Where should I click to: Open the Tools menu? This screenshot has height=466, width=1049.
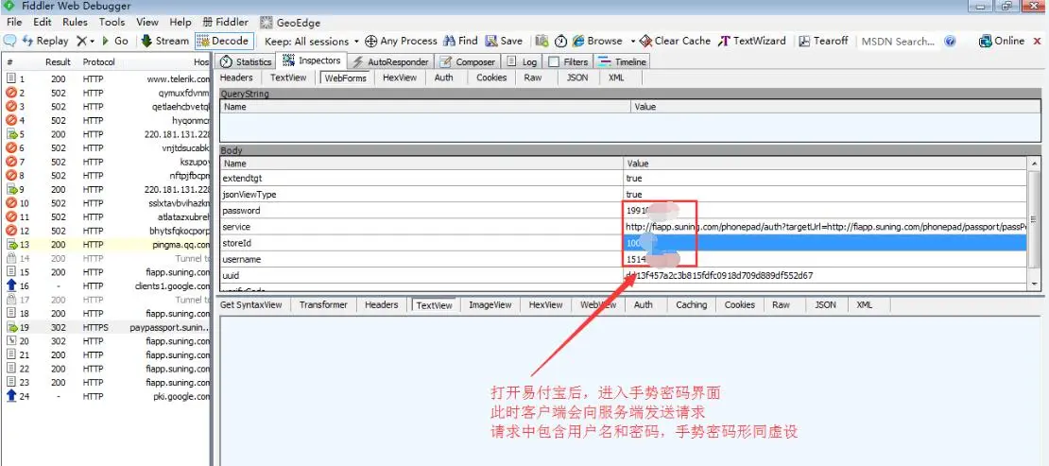pos(112,22)
